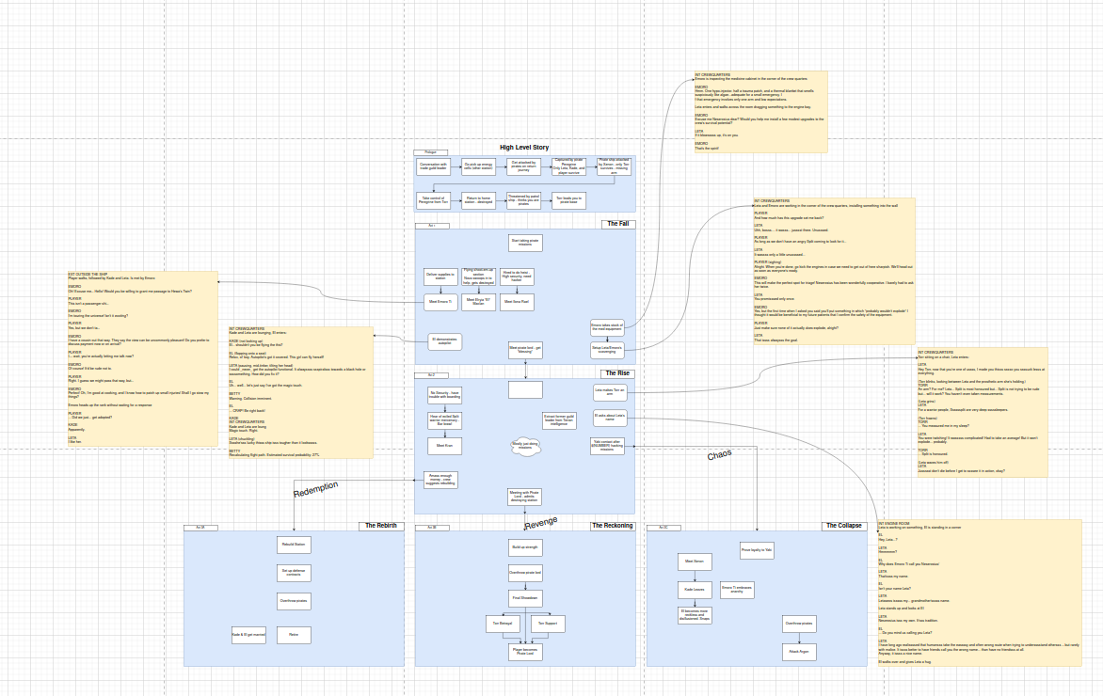Click the 'Meet Emoro Ti' rounded node
This screenshot has height=696, width=1103.
pos(441,302)
